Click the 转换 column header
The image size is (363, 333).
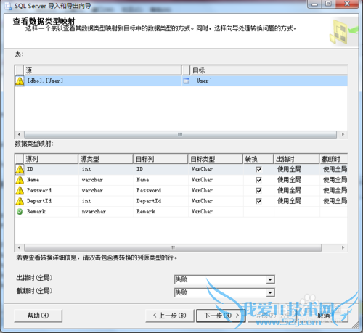pos(258,159)
